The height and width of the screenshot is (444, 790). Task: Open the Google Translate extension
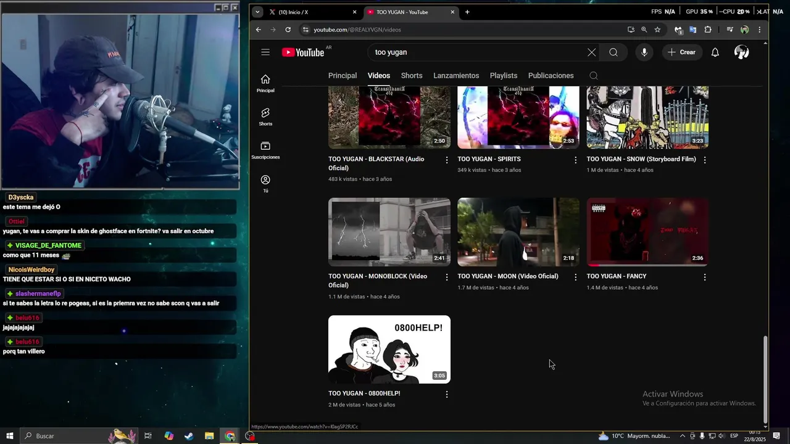(x=693, y=30)
